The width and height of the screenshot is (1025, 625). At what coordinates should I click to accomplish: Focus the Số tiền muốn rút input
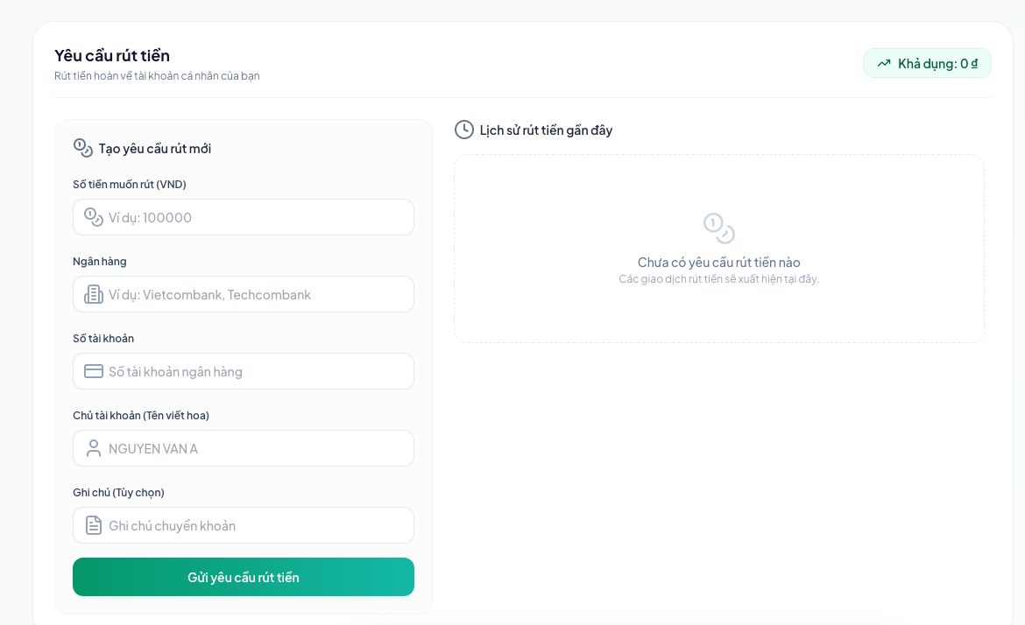pyautogui.click(x=244, y=217)
